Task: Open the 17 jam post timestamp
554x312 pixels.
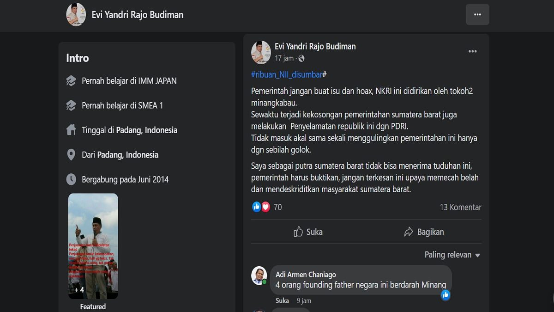Action: click(x=284, y=58)
